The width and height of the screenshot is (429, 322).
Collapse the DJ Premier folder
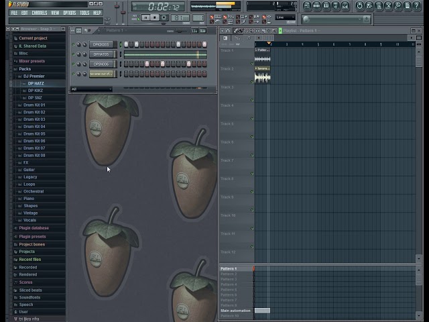[x=34, y=76]
